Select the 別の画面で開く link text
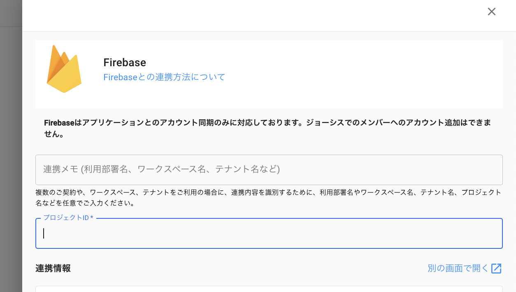The height and width of the screenshot is (292, 516). tap(458, 269)
